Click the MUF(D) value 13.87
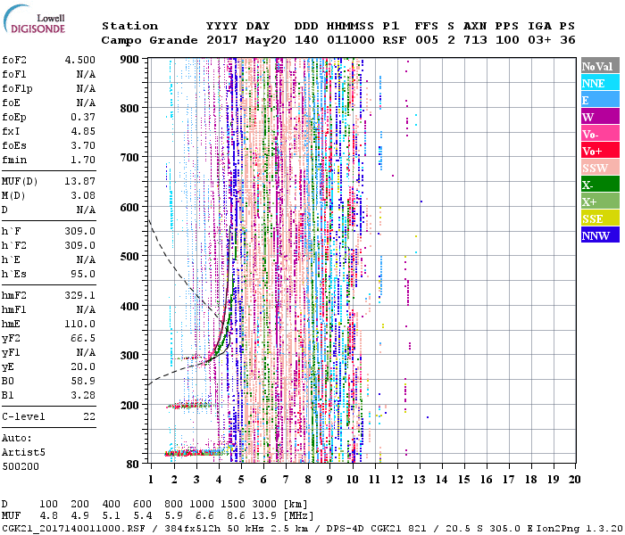The image size is (625, 535). (80, 182)
